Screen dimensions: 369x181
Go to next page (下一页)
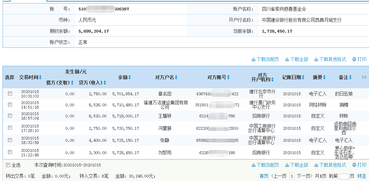305,176
